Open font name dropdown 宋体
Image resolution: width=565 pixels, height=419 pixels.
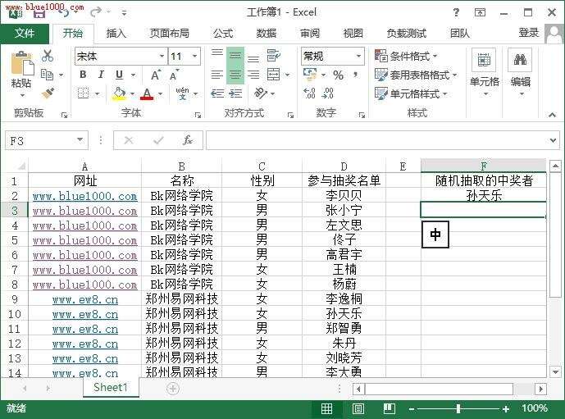162,56
